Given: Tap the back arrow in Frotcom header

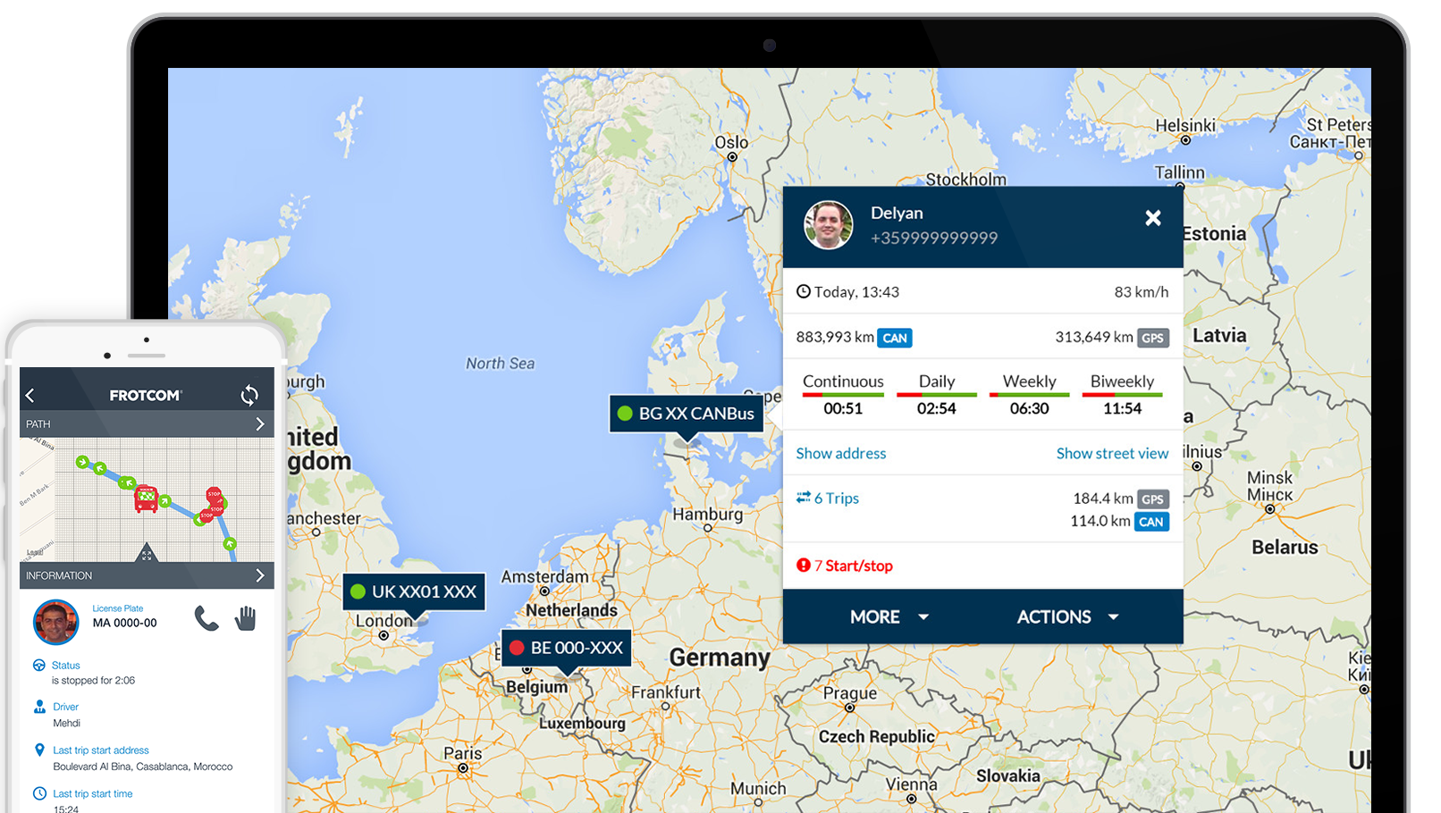Looking at the screenshot, I should pyautogui.click(x=30, y=395).
